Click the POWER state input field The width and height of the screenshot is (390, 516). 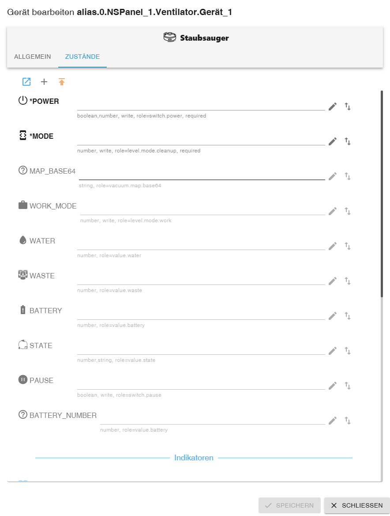point(201,105)
